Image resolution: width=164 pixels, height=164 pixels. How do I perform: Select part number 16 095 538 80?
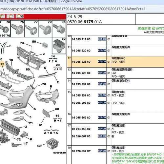pos(81,95)
